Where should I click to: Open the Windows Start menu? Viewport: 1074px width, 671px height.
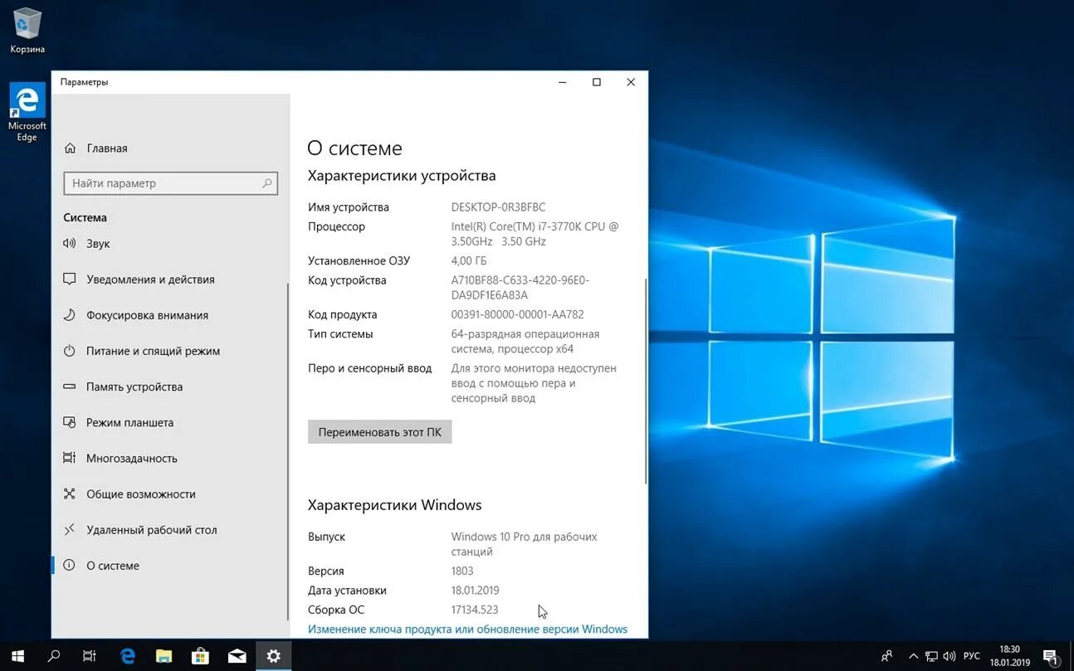click(17, 656)
